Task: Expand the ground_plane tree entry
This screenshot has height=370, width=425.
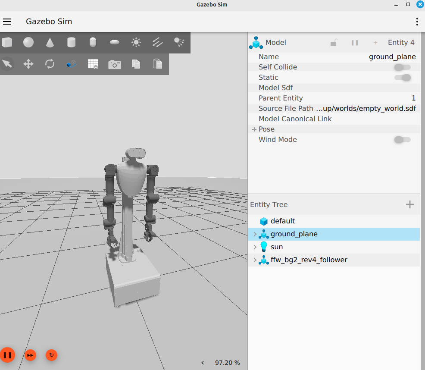Action: (255, 234)
